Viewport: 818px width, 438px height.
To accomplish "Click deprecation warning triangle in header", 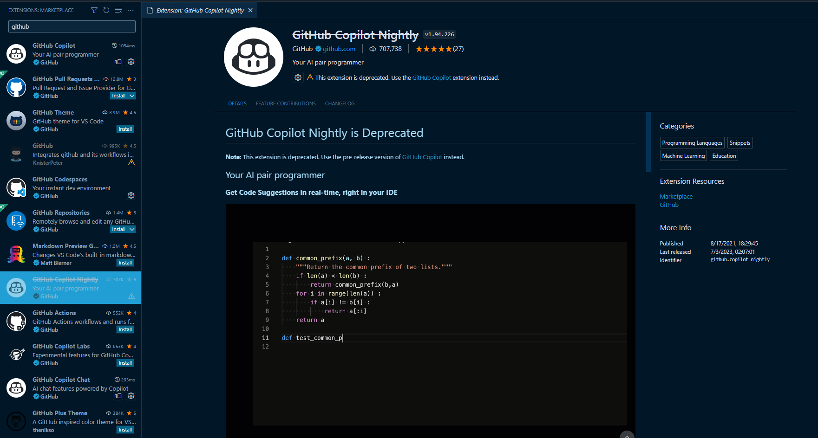I will [x=310, y=77].
